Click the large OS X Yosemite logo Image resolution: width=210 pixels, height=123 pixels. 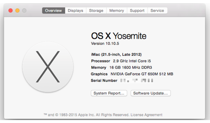pyautogui.click(x=48, y=67)
